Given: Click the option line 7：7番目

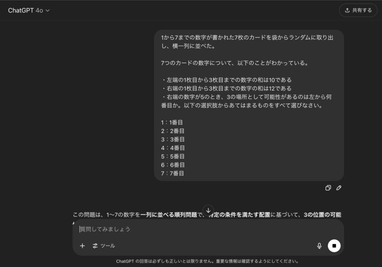Looking at the screenshot, I should tap(173, 173).
